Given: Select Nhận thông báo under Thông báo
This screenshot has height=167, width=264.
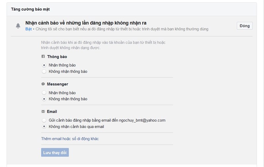Looking at the screenshot, I should pyautogui.click(x=44, y=65).
